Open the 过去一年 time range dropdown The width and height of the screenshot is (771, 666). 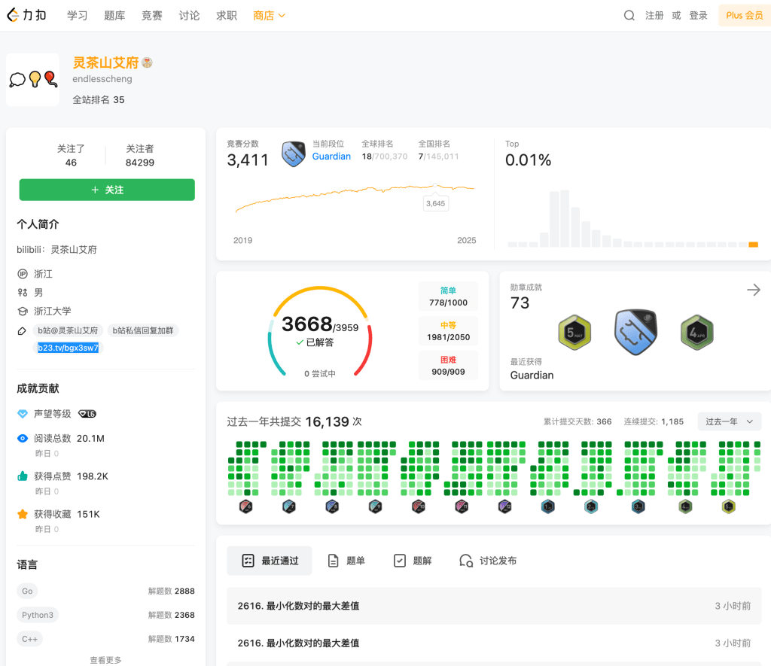[x=729, y=421]
